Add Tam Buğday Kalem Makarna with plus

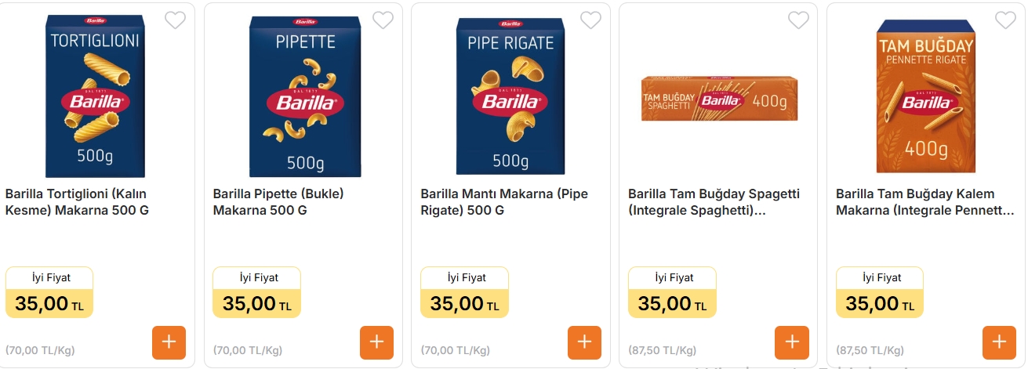[999, 342]
